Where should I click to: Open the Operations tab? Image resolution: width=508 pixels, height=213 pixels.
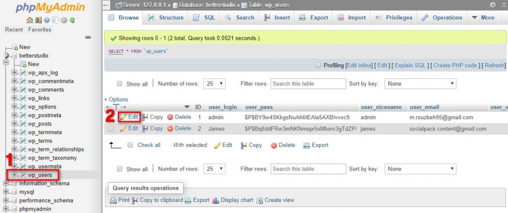[x=442, y=17]
